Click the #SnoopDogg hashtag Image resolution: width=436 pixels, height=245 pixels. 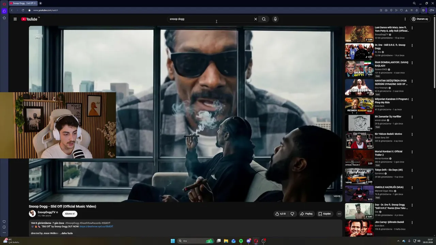click(72, 223)
